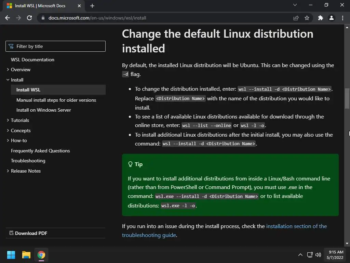The height and width of the screenshot is (263, 350).
Task: Go back to the previous page
Action: coord(8,18)
